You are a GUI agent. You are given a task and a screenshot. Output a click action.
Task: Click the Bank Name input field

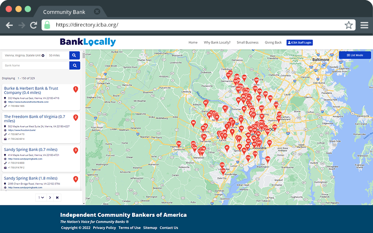point(36,66)
